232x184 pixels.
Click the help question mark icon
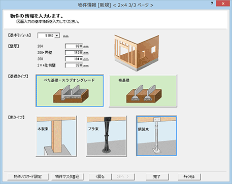click(x=212, y=4)
